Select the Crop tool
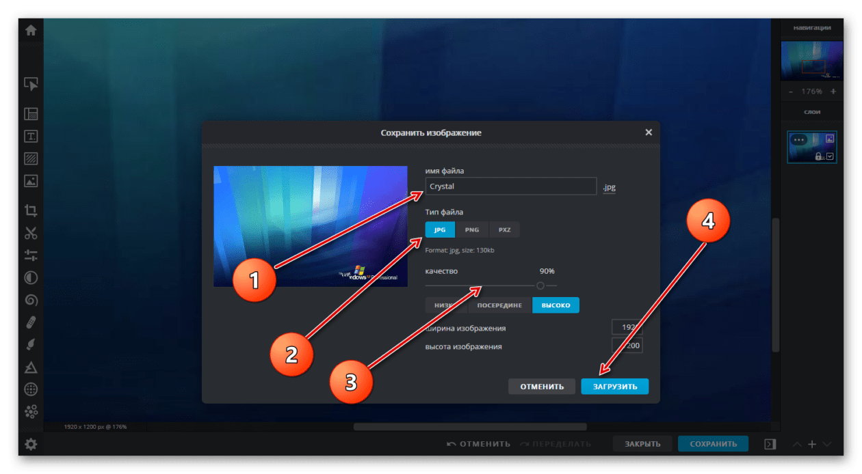The image size is (862, 474). point(31,210)
